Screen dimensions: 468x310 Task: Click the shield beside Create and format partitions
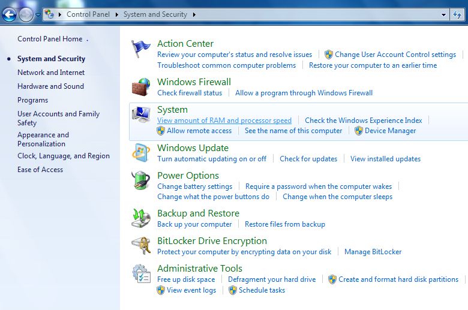(x=332, y=279)
